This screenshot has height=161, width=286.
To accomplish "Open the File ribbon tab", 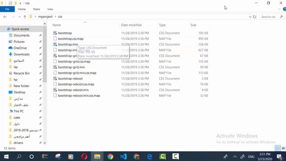I will point(7,9).
